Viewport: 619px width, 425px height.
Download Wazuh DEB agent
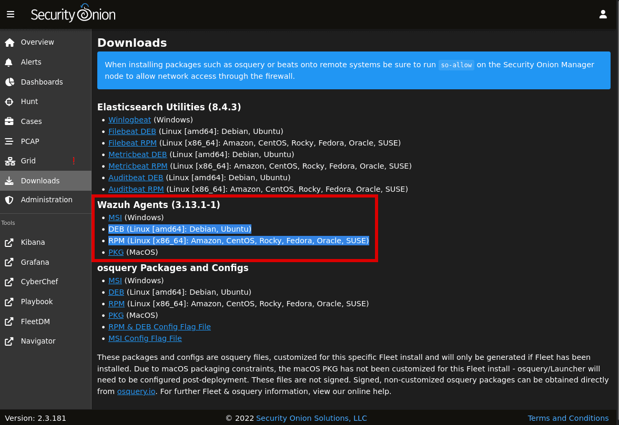coord(116,229)
